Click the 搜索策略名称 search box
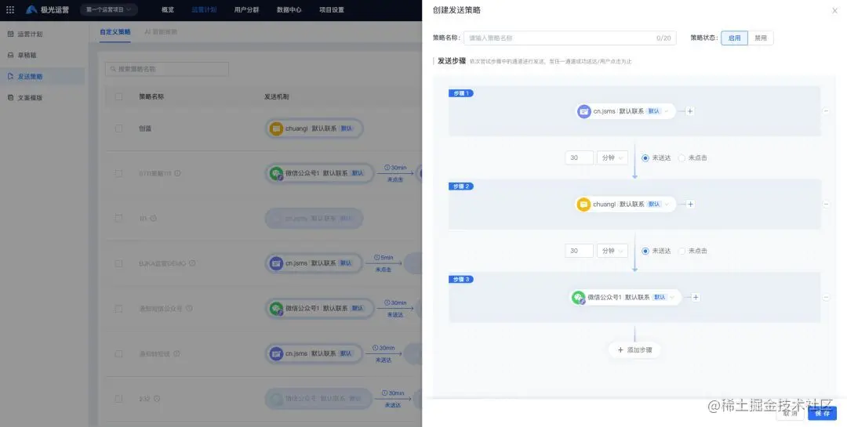This screenshot has height=427, width=847. click(x=167, y=69)
